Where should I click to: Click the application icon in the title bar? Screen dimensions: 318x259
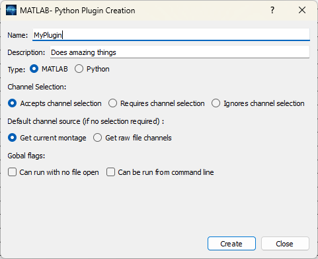(11, 11)
